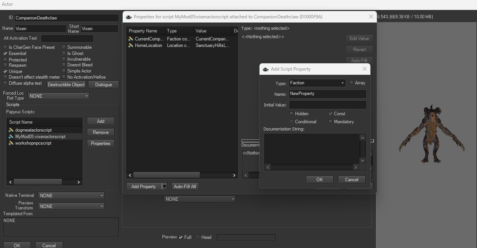Click the workshopnpcscript script icon
477x248 pixels.
pos(11,143)
